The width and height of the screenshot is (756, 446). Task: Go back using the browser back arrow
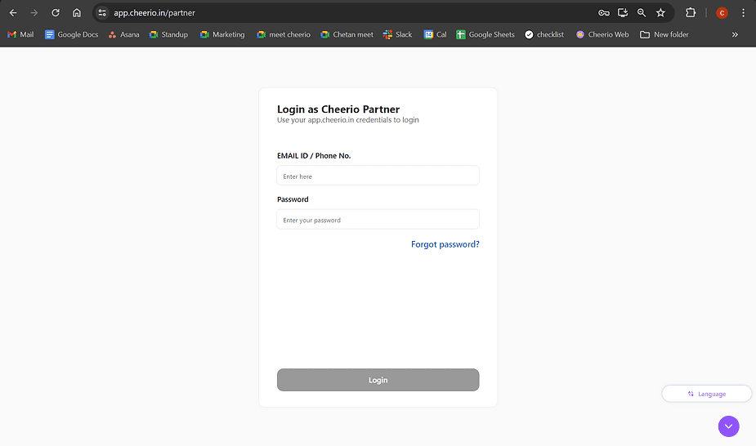pyautogui.click(x=13, y=13)
